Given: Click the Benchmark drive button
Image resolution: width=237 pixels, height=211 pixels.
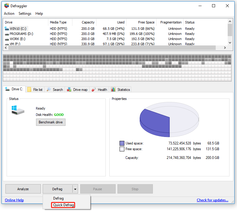Looking at the screenshot, I should pyautogui.click(x=51, y=122).
